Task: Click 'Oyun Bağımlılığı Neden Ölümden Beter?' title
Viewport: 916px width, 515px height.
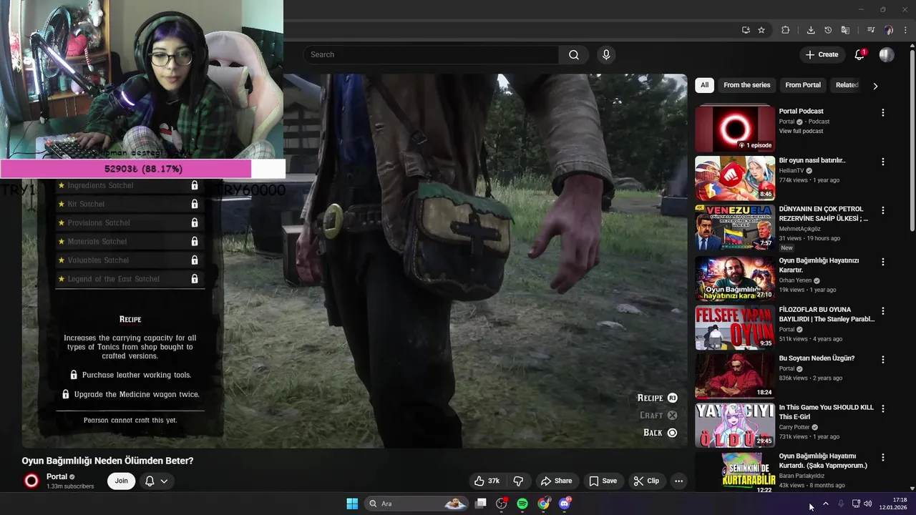Action: tap(107, 461)
